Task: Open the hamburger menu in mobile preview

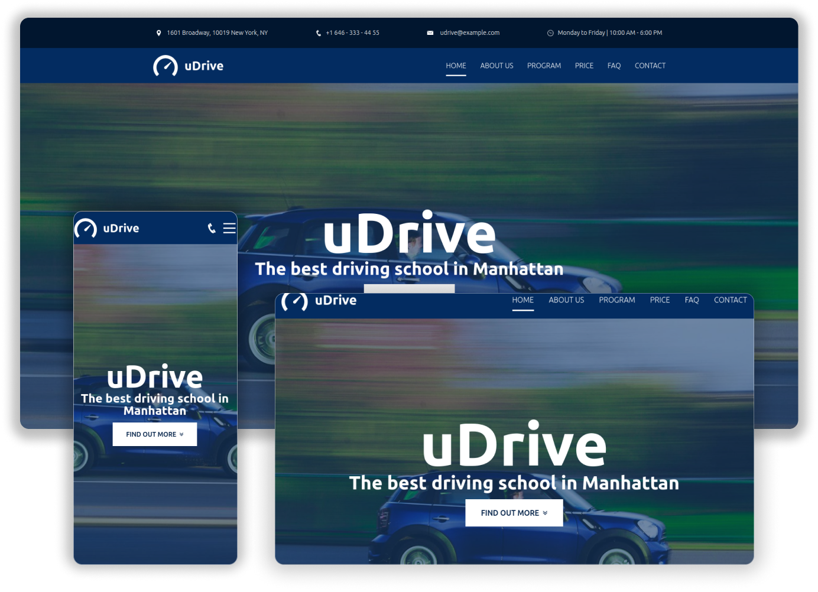Action: (x=229, y=229)
